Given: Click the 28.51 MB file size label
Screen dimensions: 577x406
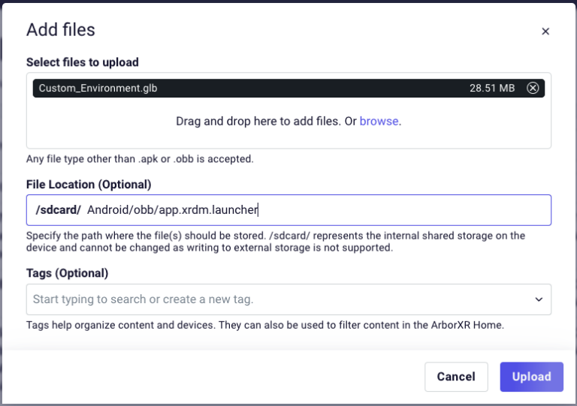Looking at the screenshot, I should tap(492, 88).
